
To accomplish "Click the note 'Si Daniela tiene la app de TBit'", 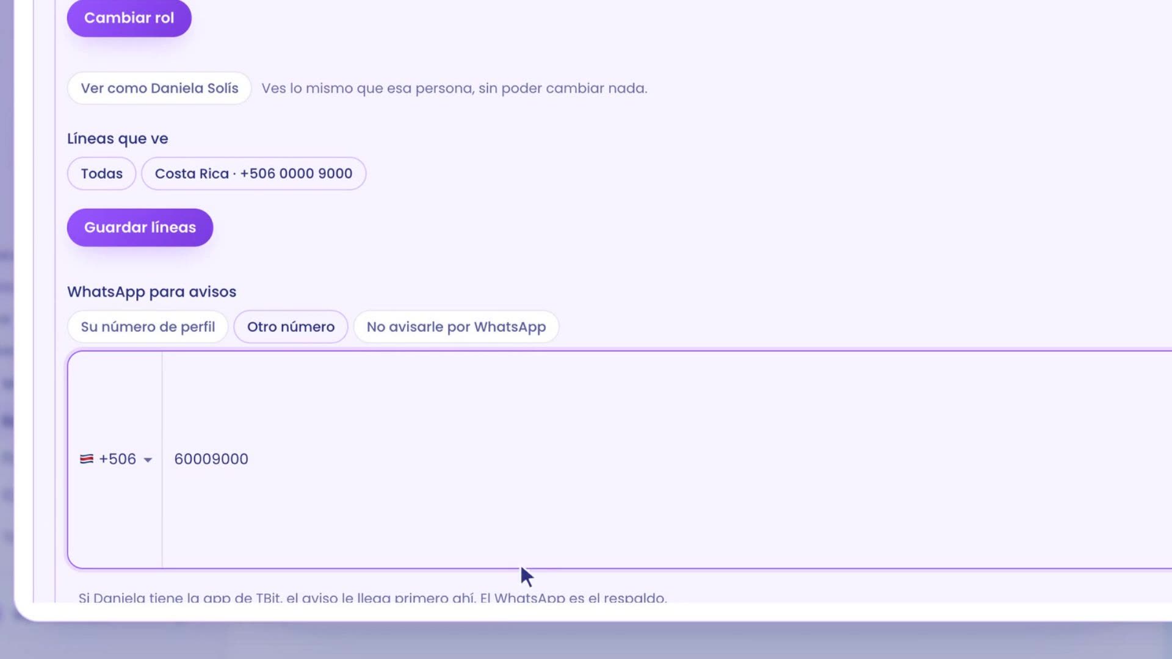I will tap(180, 597).
